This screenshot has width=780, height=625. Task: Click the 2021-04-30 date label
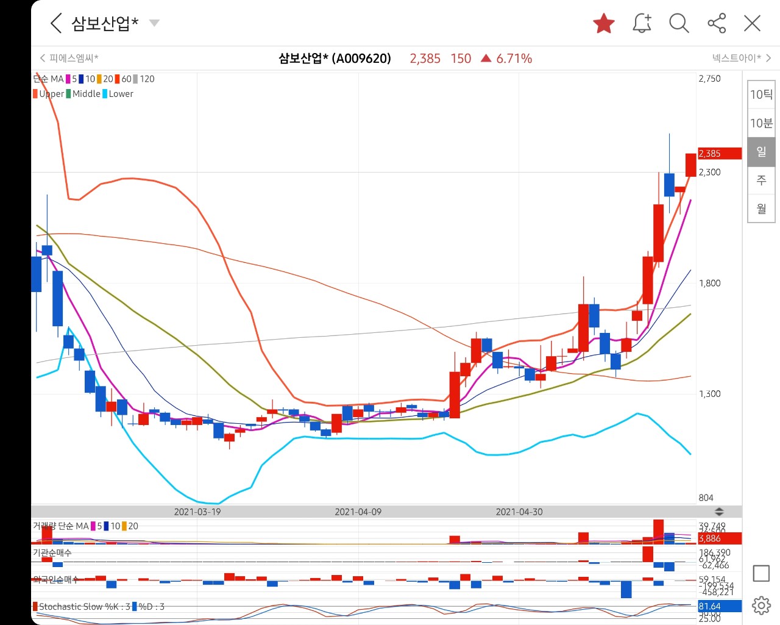click(519, 512)
